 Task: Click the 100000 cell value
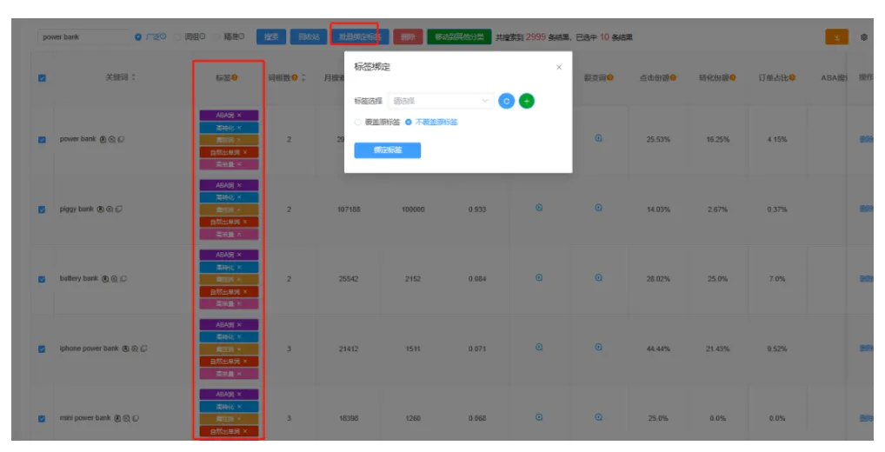tap(413, 209)
